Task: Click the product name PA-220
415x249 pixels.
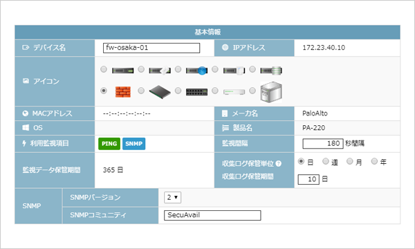Action: 313,128
